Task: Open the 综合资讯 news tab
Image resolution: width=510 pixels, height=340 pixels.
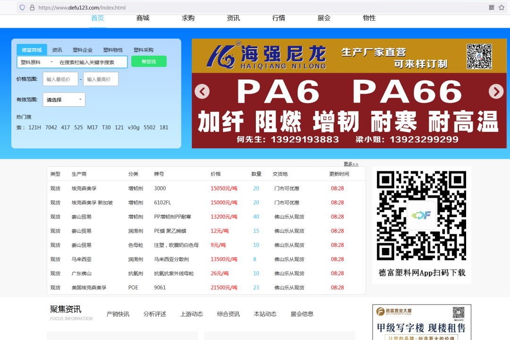Action: pyautogui.click(x=229, y=314)
